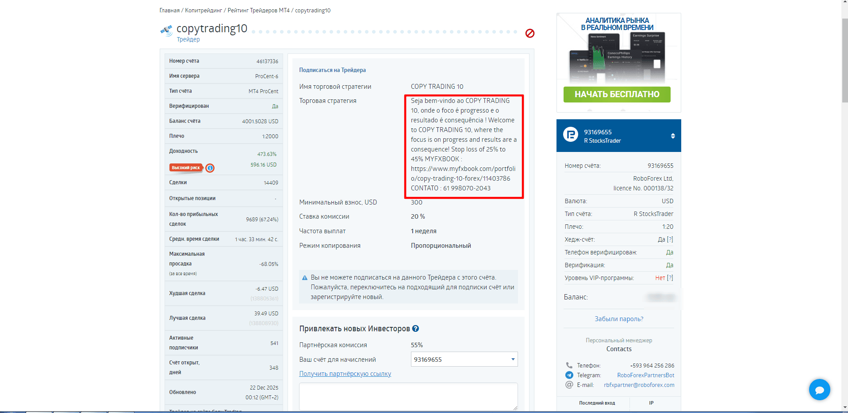Click the warning triangle icon in the notice

305,278
